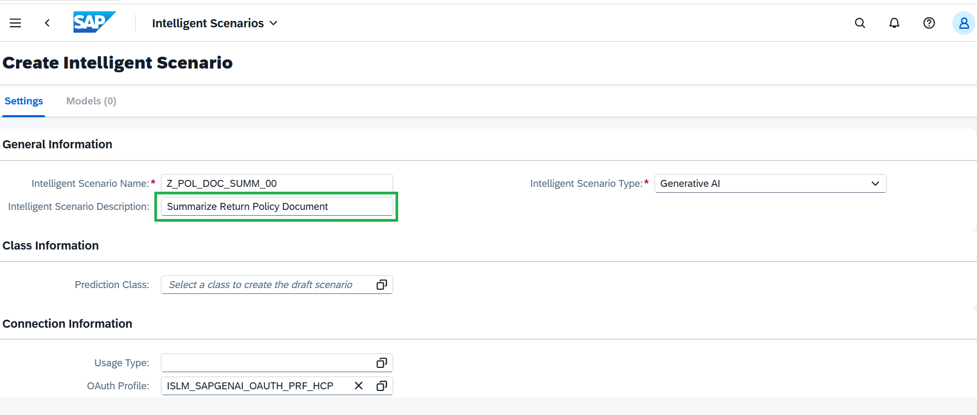The image size is (977, 415).
Task: Clear the OAuth Profile value
Action: point(359,386)
